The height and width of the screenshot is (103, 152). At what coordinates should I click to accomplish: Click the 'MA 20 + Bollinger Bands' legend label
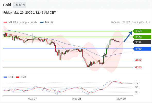[x=23, y=22]
